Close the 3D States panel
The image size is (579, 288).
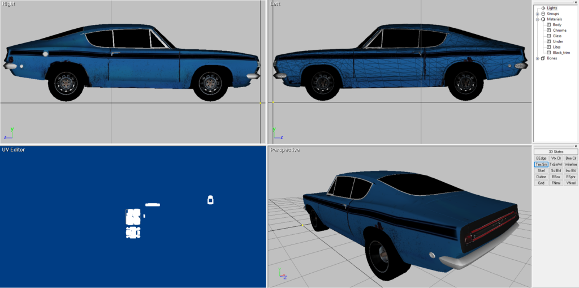(x=576, y=146)
